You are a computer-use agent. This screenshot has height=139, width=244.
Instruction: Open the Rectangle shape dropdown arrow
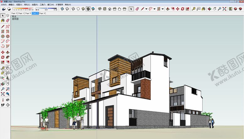pos(163,9)
